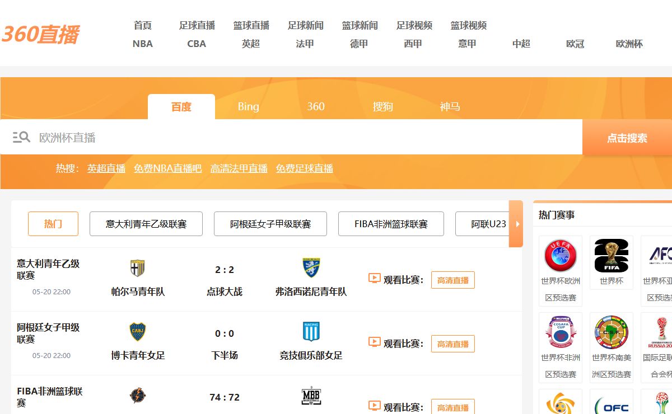
Task: Click the 高清法甲直播 hot search link
Action: click(239, 168)
